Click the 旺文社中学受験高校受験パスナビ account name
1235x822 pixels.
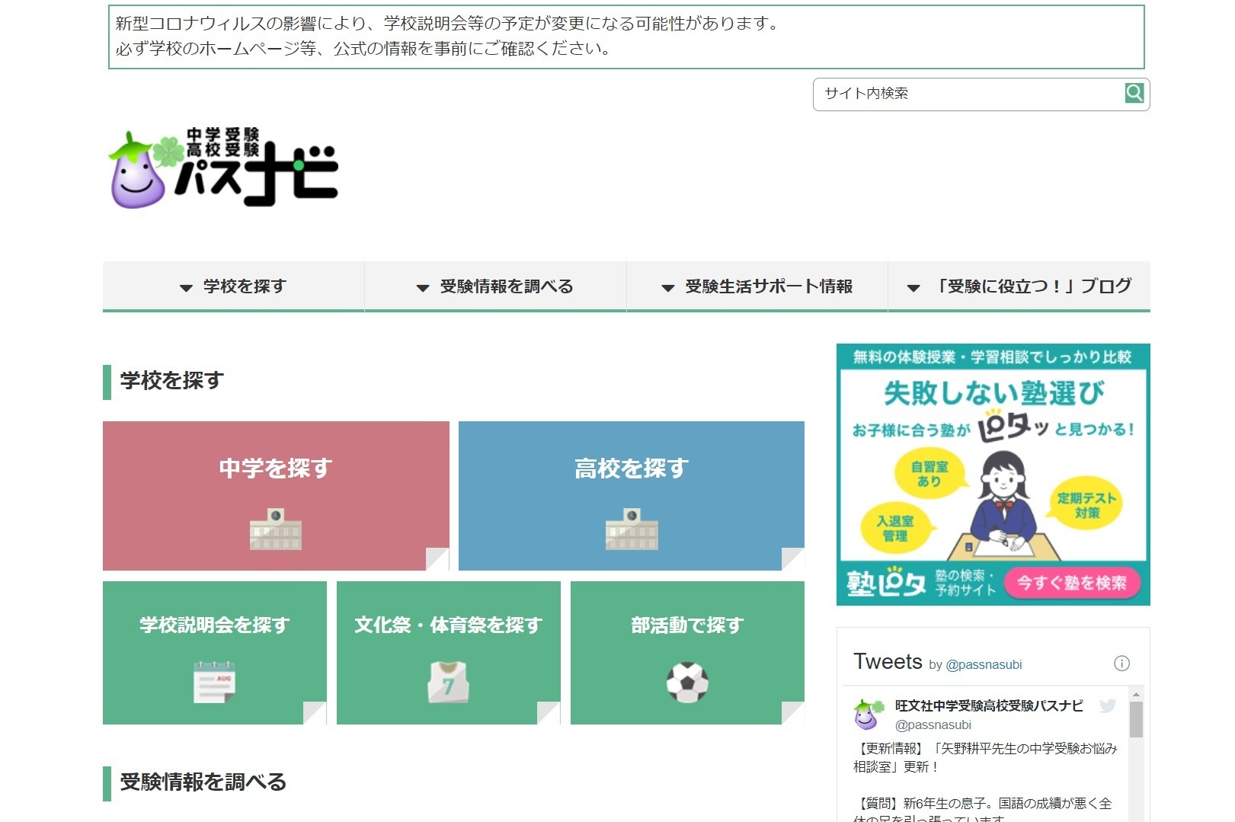click(x=988, y=705)
